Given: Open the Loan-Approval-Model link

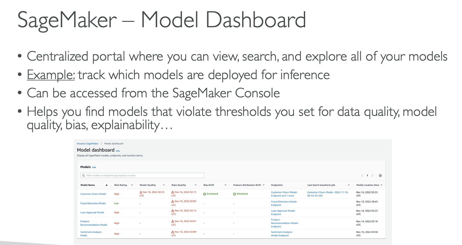Looking at the screenshot, I should [x=92, y=212].
